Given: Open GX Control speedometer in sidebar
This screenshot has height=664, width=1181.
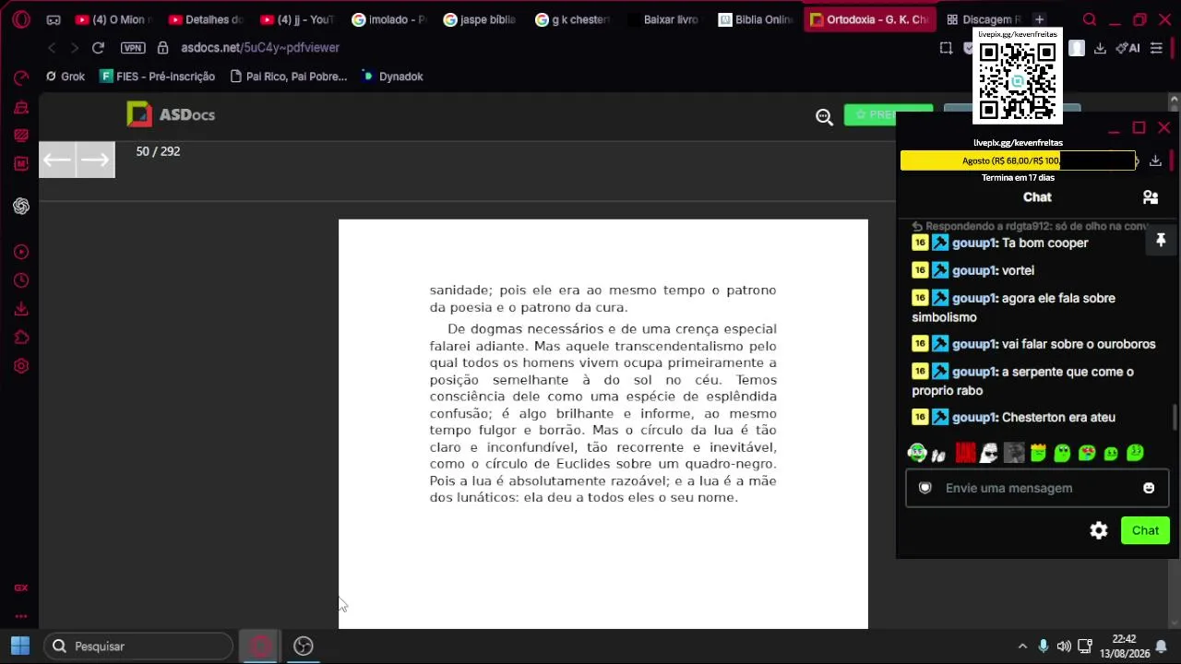Looking at the screenshot, I should (x=21, y=78).
